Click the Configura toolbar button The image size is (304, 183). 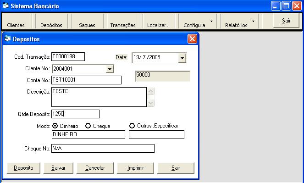(x=194, y=22)
